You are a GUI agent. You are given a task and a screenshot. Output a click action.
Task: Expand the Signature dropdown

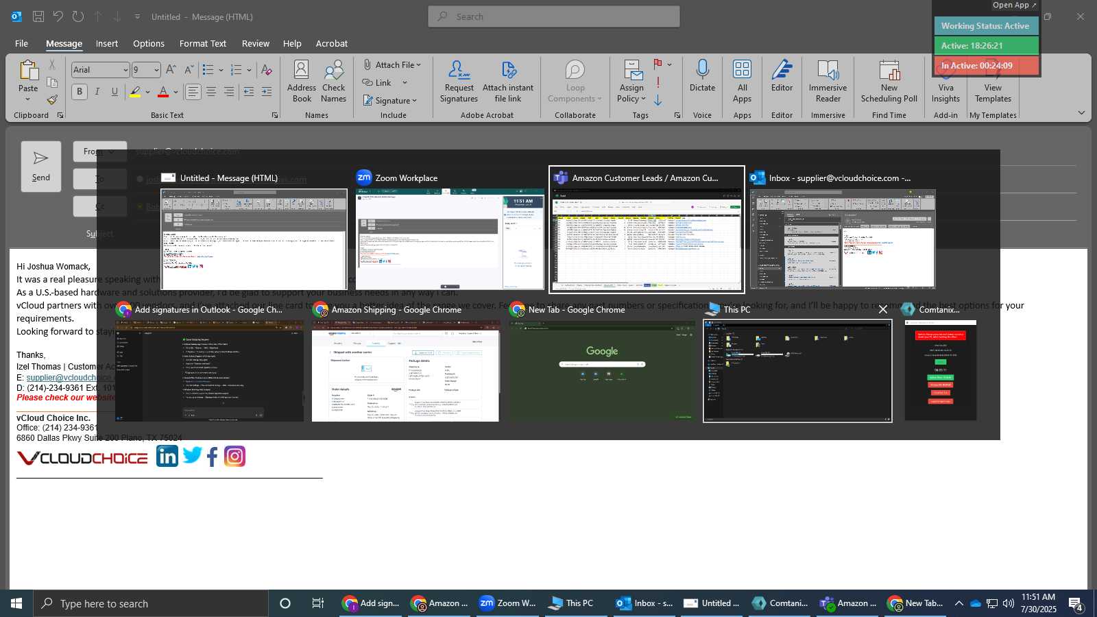(415, 101)
